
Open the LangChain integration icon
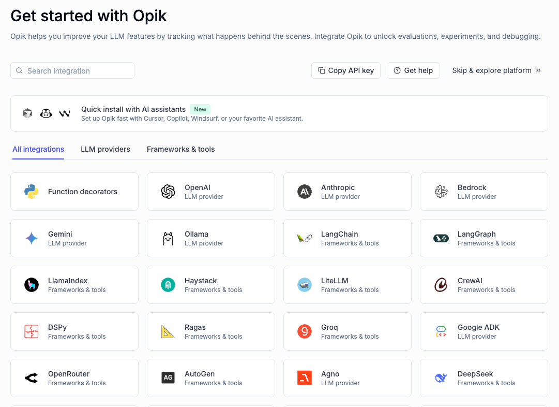click(x=304, y=238)
